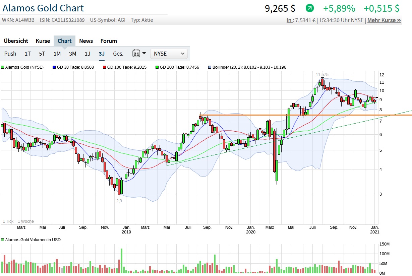Click the green GD 200 Tage legend square
412x276 pixels.
coord(157,67)
